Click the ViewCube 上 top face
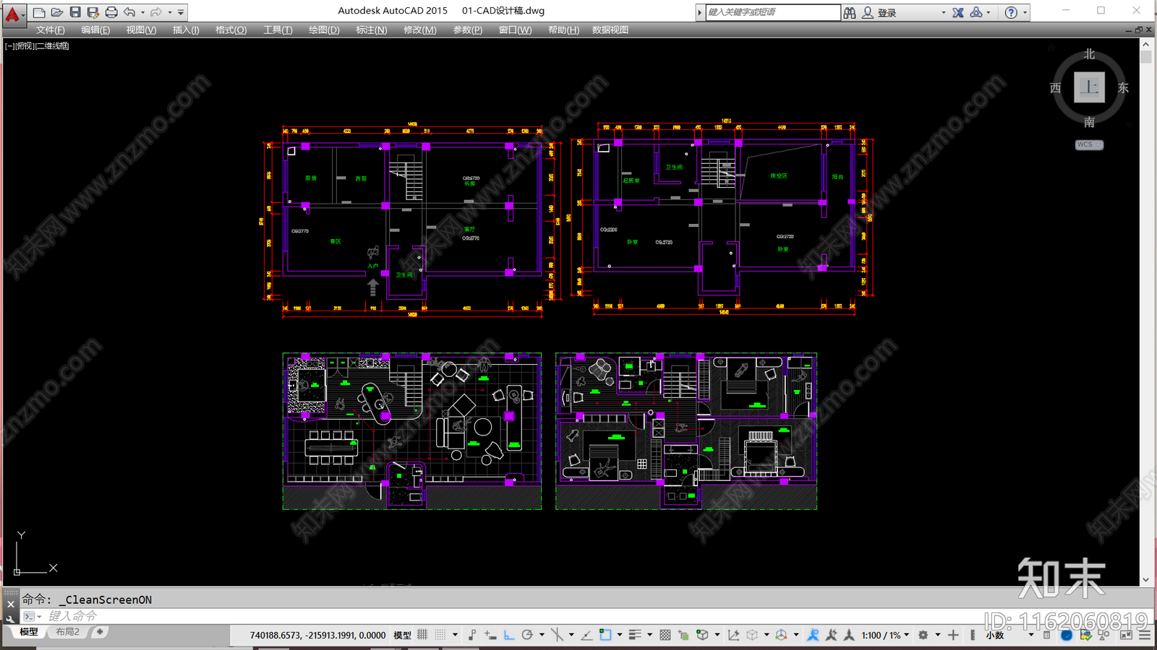Viewport: 1157px width, 650px height. click(x=1089, y=87)
